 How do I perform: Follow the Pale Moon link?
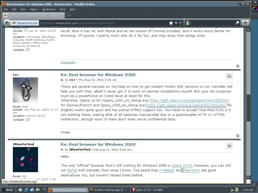[191, 170]
